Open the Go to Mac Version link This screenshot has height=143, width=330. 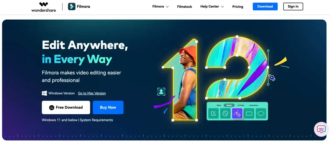92,93
